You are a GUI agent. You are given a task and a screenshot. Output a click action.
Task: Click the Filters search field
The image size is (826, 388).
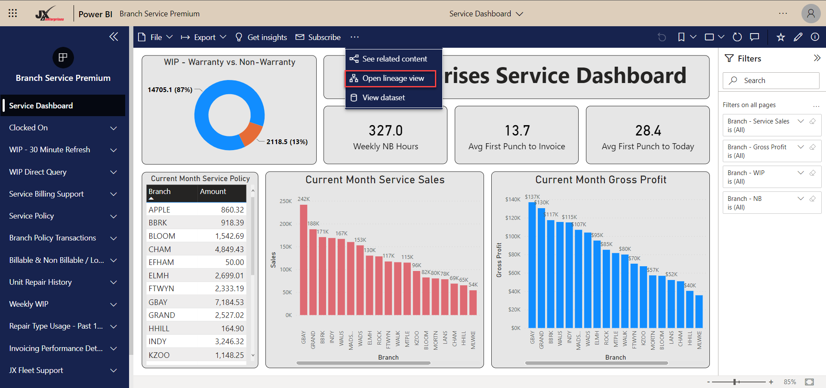point(771,80)
